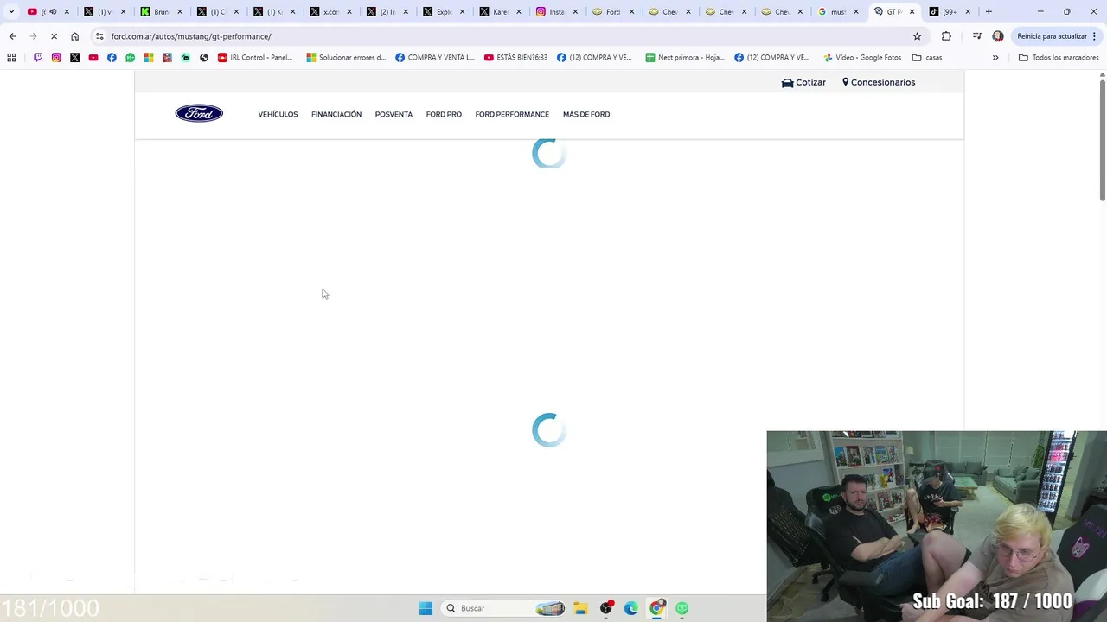Open Solucionar errores bookmark
This screenshot has height=622, width=1107.
click(346, 57)
